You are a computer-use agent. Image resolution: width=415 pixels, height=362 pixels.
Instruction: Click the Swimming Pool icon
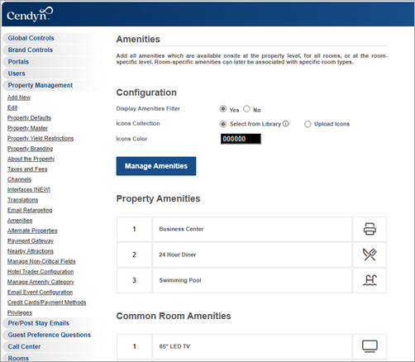tap(370, 280)
